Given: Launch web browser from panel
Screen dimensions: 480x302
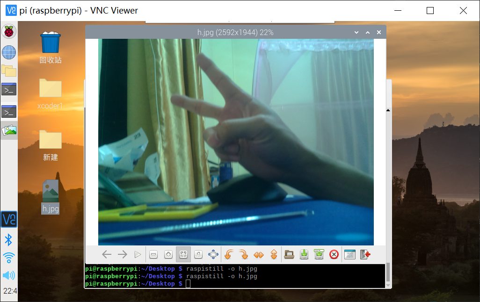Looking at the screenshot, I should (9, 52).
